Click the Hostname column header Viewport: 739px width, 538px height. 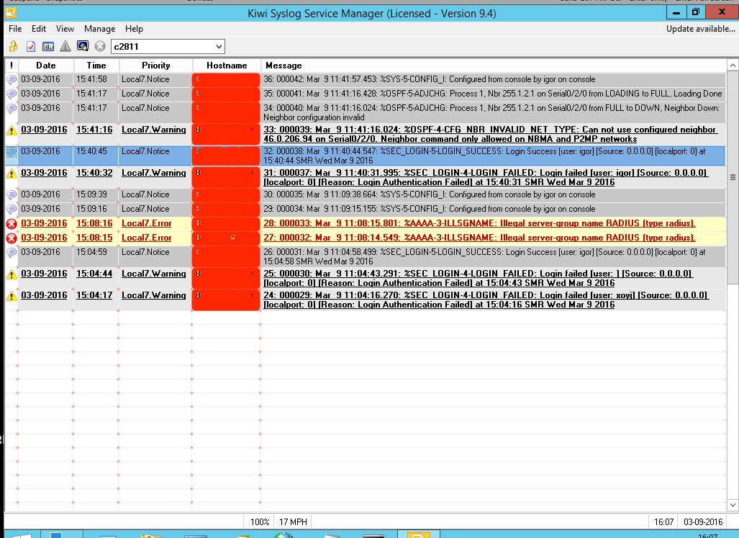227,66
